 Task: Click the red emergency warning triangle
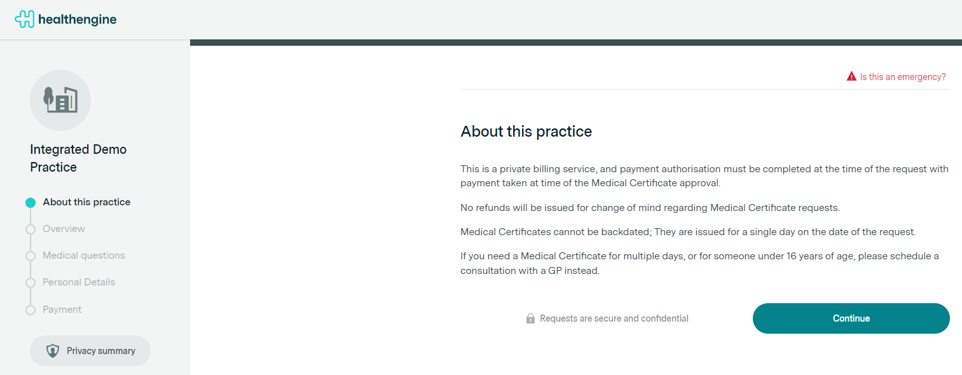coord(851,77)
